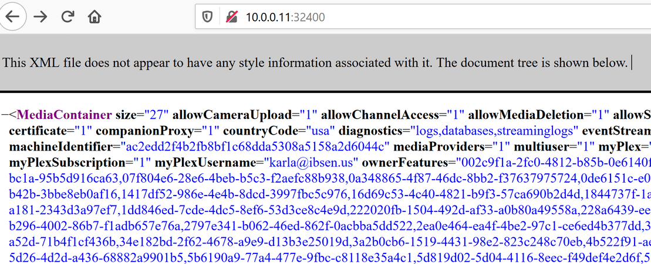The width and height of the screenshot is (651, 264).
Task: Reload the current page
Action: coord(68,16)
